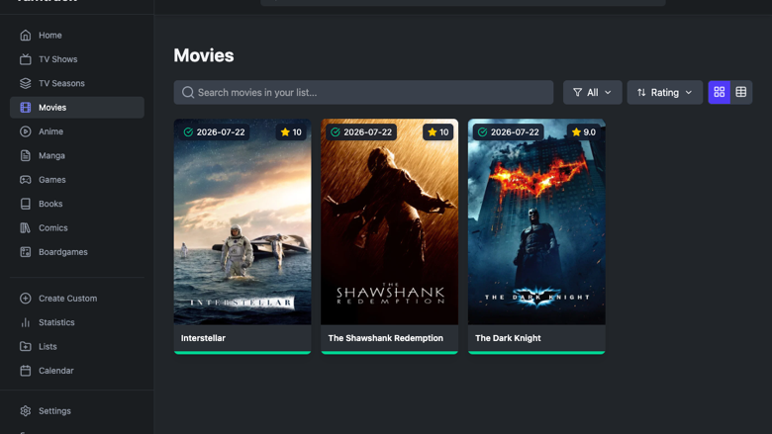Click the Books book icon
Image resolution: width=772 pixels, height=434 pixels.
point(25,204)
